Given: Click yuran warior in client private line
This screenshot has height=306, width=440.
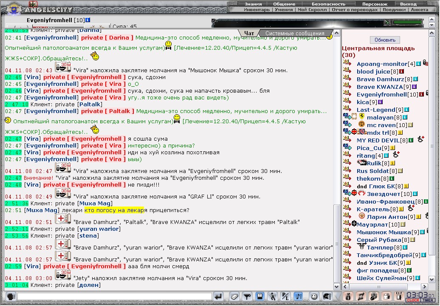Looking at the screenshot, I should coord(99,229).
